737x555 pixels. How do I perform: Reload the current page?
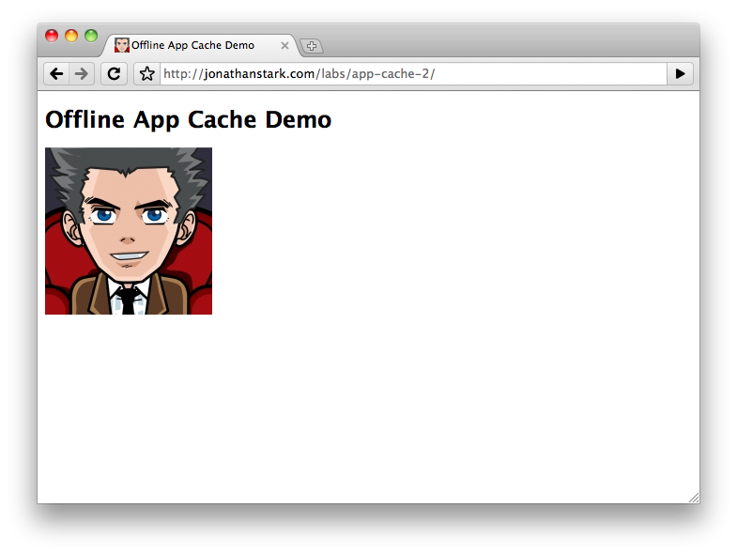pyautogui.click(x=114, y=74)
